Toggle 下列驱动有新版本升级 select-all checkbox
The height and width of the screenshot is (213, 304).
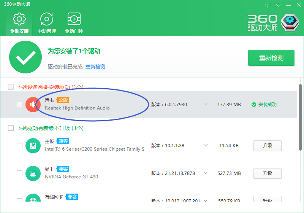coord(11,128)
